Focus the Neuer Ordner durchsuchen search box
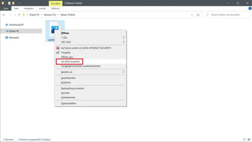This screenshot has width=252, height=142. tap(227, 15)
